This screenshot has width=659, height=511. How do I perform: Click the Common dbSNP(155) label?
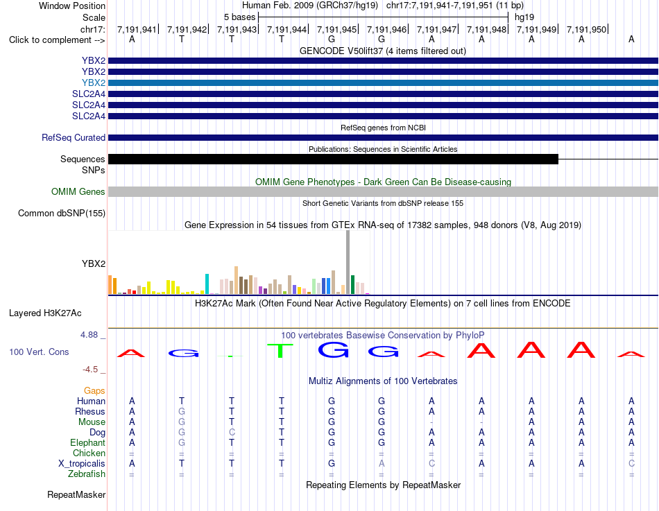tap(61, 213)
